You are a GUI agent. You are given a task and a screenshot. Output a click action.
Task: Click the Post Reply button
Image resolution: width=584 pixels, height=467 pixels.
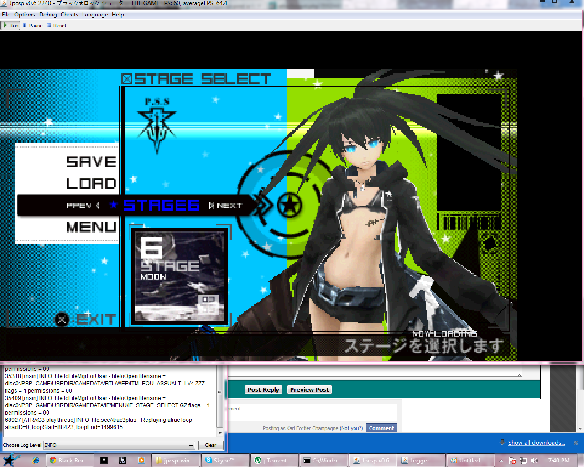tap(263, 389)
